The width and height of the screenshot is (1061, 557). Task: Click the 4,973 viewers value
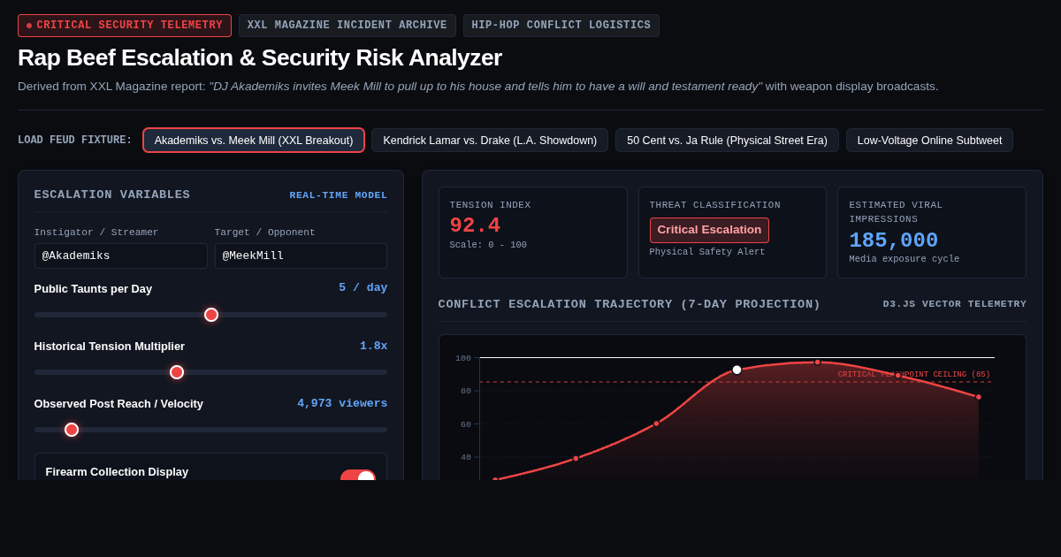[x=342, y=403]
